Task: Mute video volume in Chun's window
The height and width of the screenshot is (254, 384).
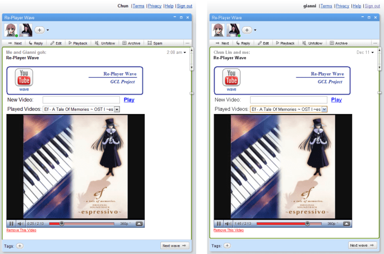Action: pyautogui.click(x=21, y=223)
